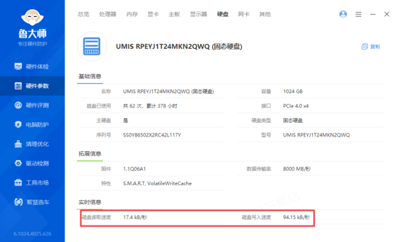Image resolution: width=397 pixels, height=242 pixels.
Task: Click the 型号 value UMIS RPEYJ1T24MKN2QWQ
Action: [x=316, y=135]
